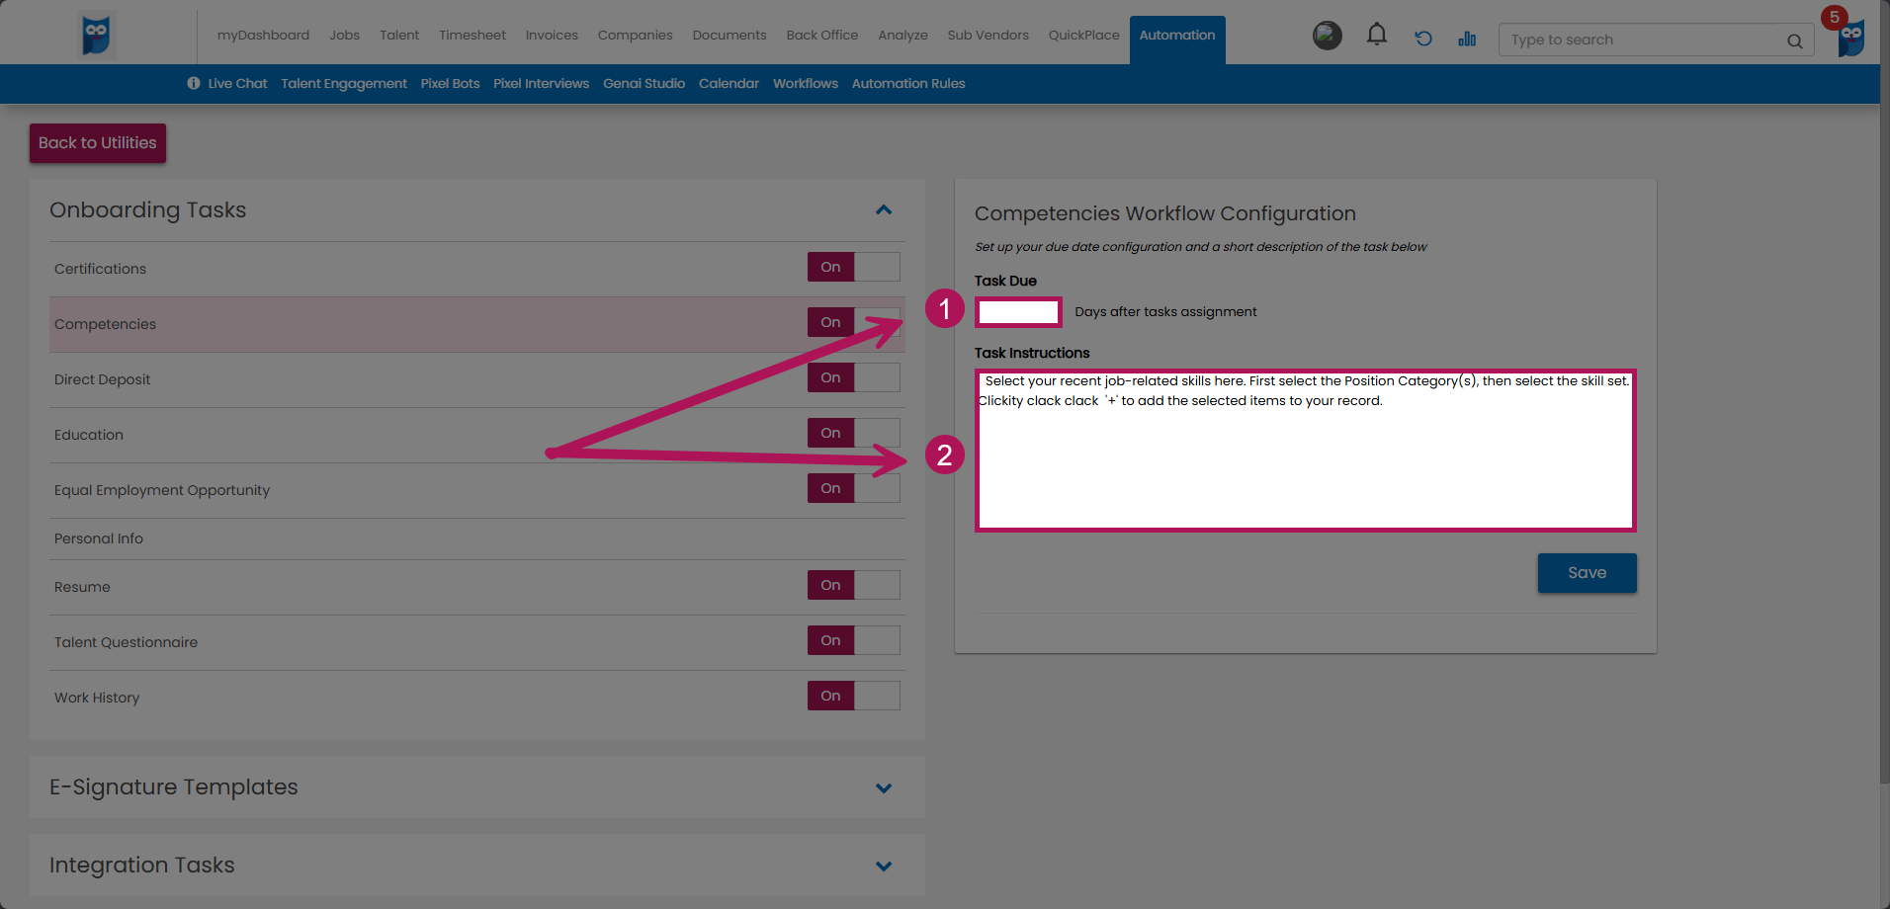Open the notifications bell

[1376, 36]
